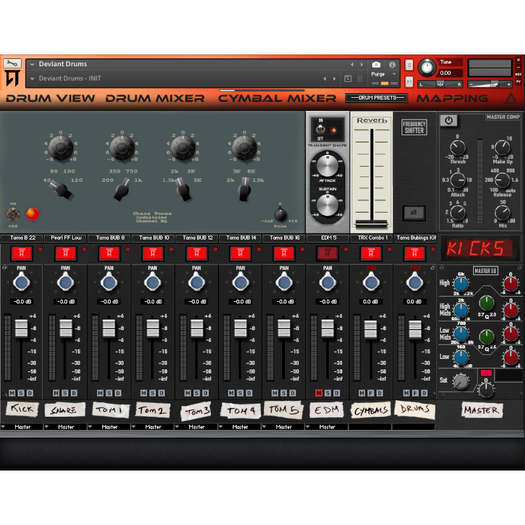Click the Pearl FF Low red logo button
This screenshot has width=525, height=525.
coord(66,253)
